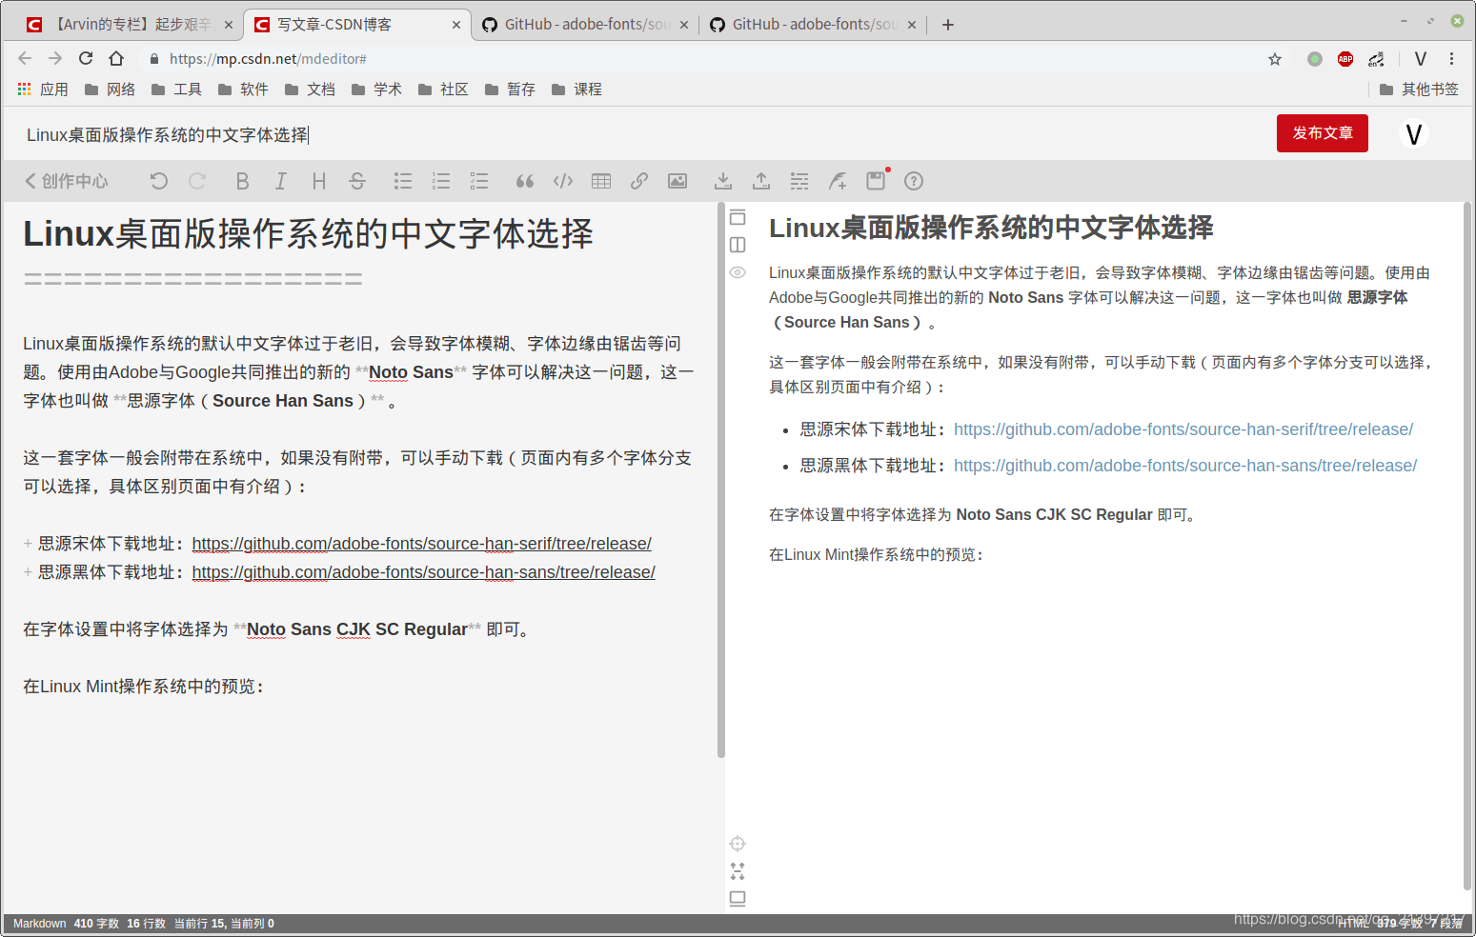Switch to the first GitHub adobe-fonts tab
The width and height of the screenshot is (1476, 937).
[585, 25]
